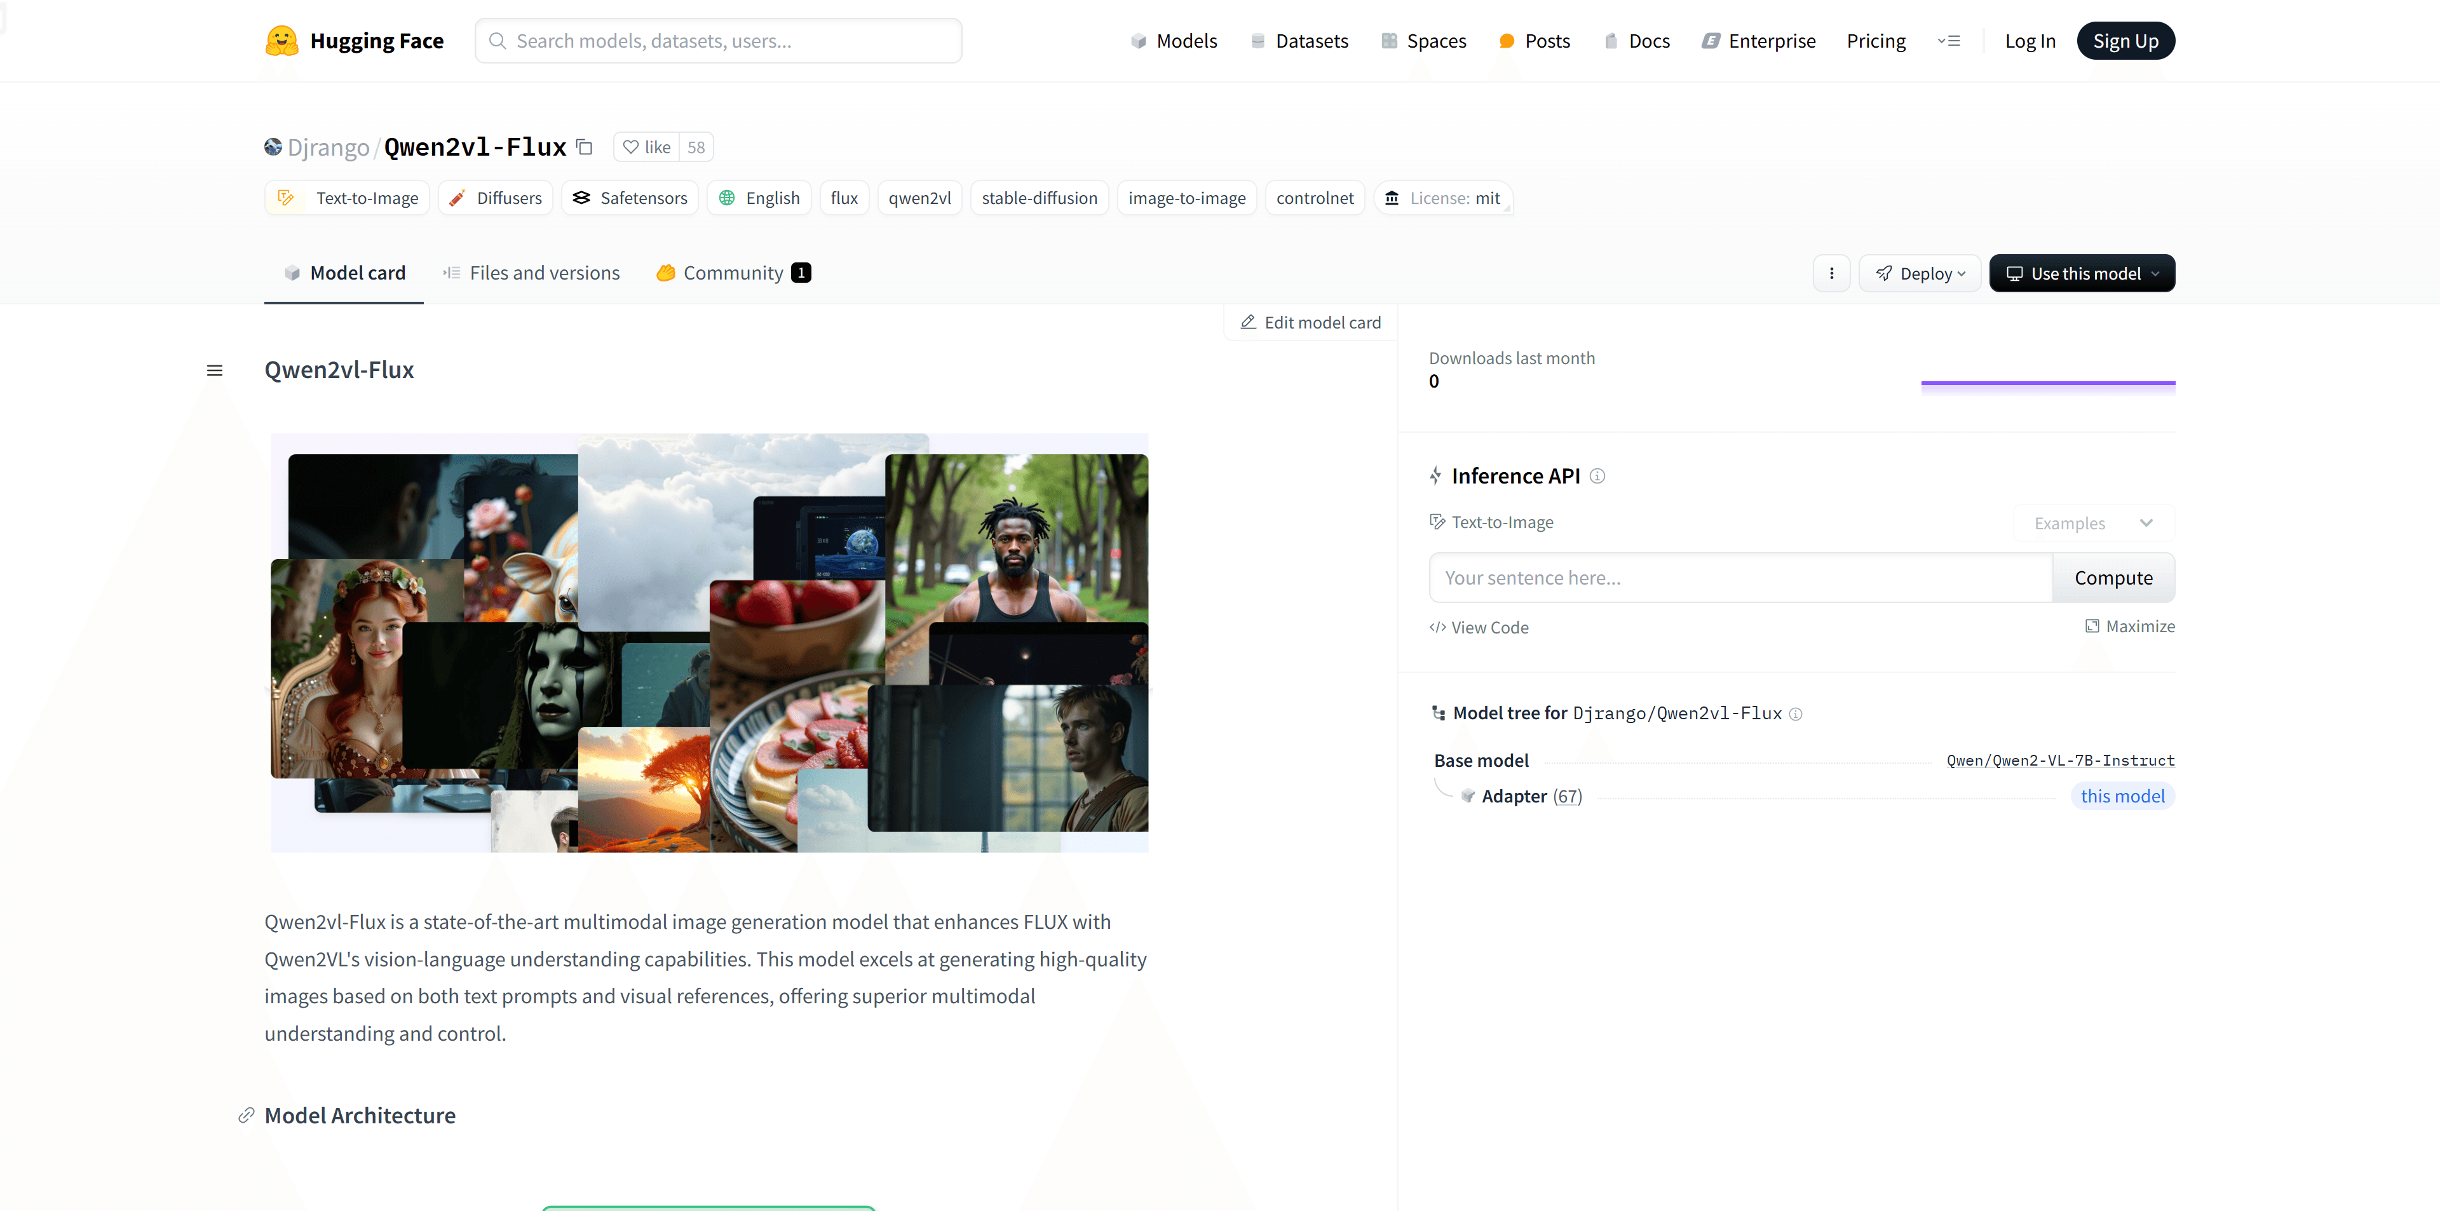Click the Maximize widget icon
2440x1211 pixels.
pyautogui.click(x=2091, y=626)
